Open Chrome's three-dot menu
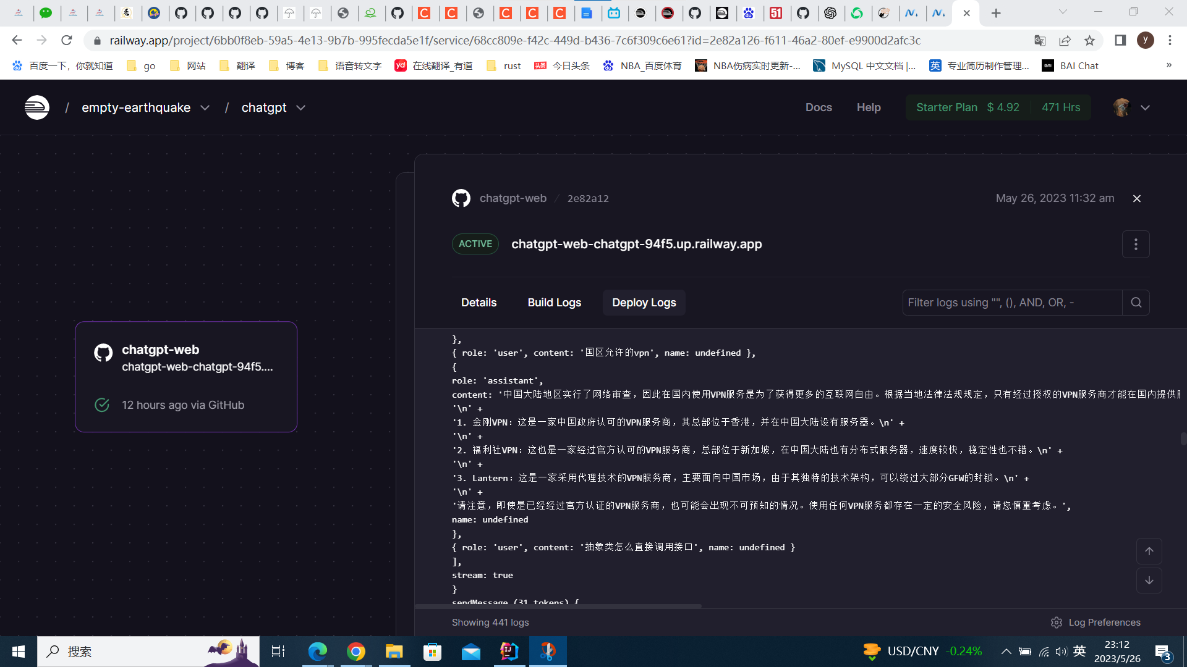The width and height of the screenshot is (1187, 667). (1170, 40)
